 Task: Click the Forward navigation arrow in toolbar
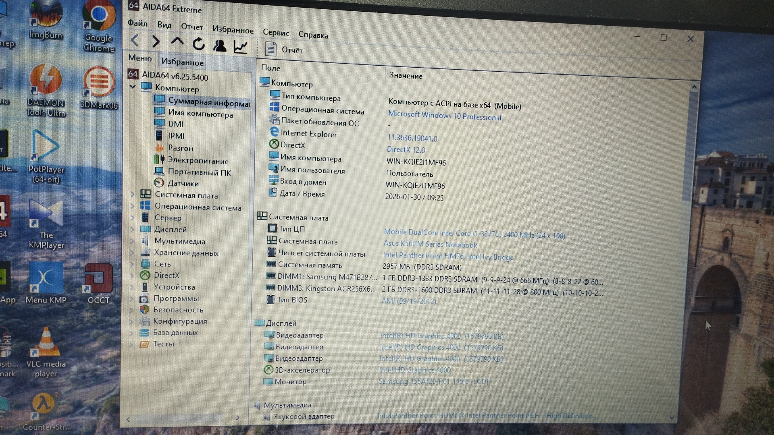click(x=156, y=41)
